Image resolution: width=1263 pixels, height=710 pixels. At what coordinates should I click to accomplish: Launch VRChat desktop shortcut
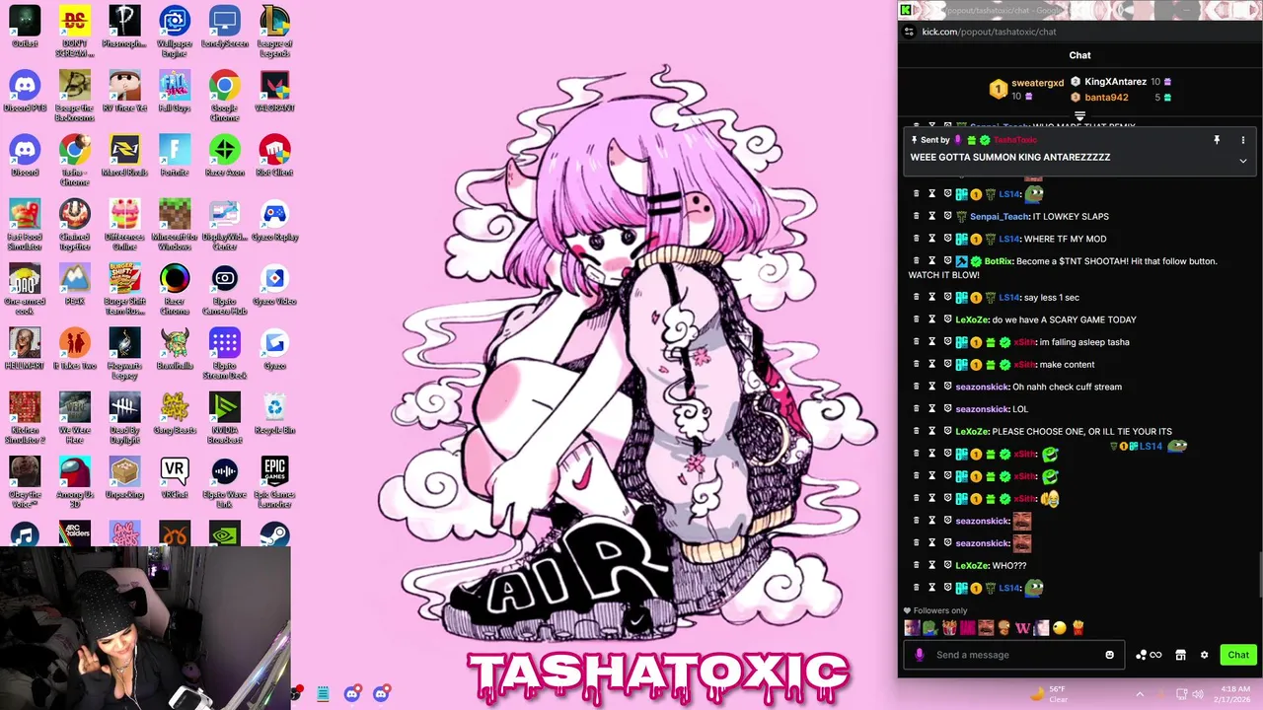pos(175,477)
